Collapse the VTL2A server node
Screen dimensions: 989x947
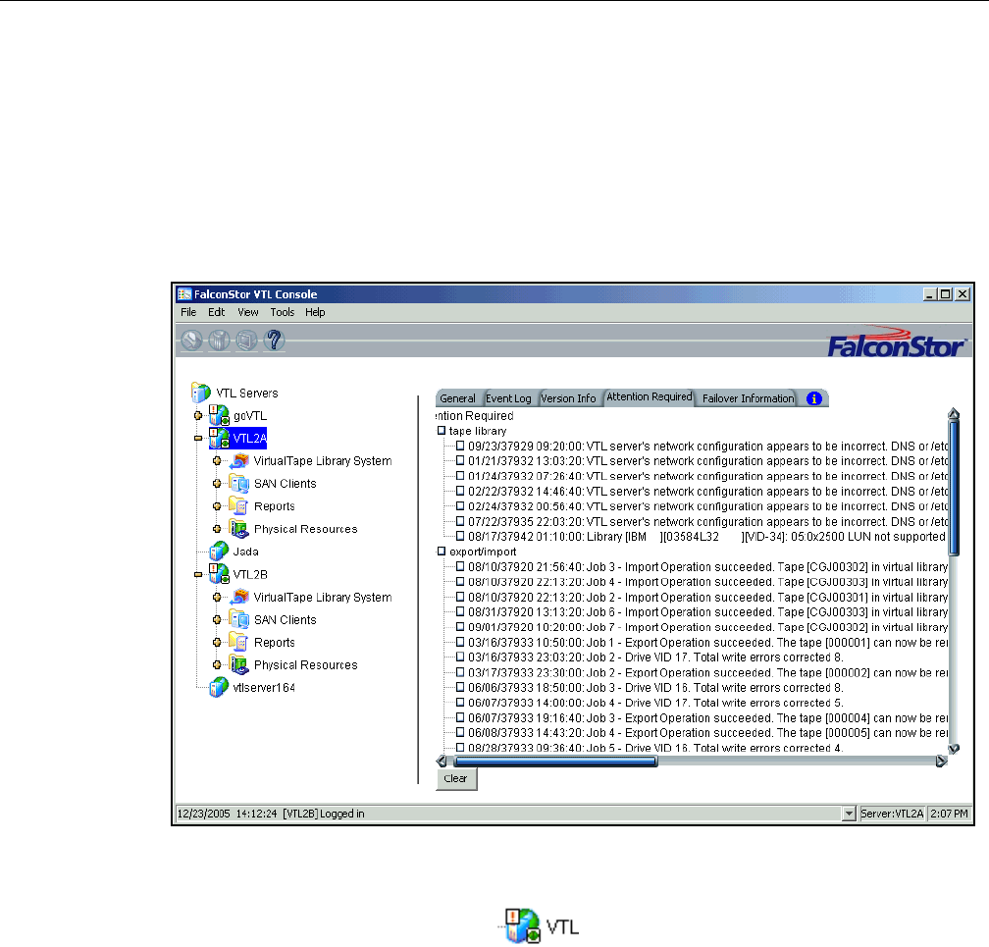click(198, 438)
